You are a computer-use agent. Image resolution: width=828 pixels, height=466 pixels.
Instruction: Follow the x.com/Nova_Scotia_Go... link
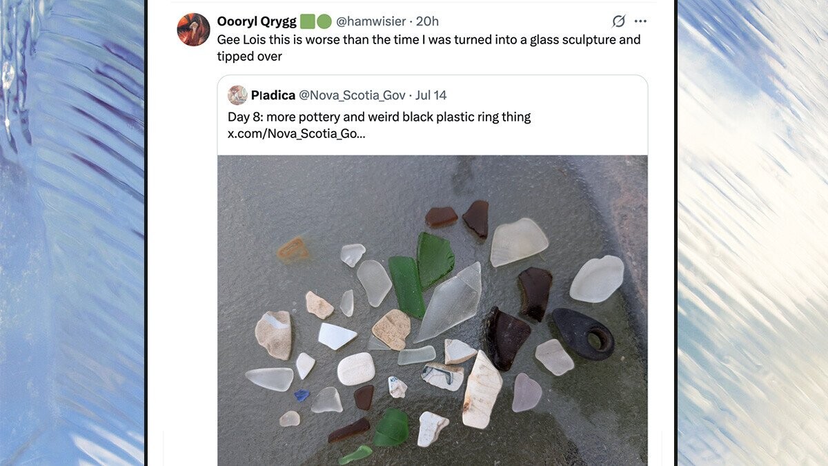click(297, 133)
